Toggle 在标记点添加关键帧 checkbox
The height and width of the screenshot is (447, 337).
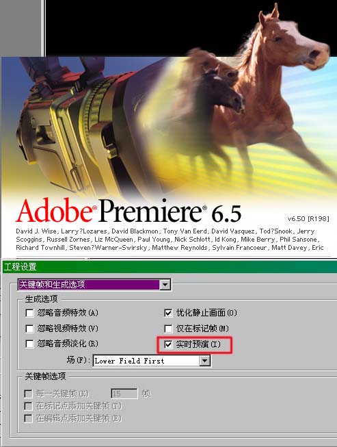[x=28, y=406]
